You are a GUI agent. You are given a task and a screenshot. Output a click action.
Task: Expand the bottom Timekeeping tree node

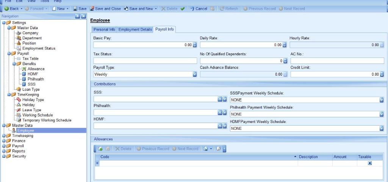3,135
